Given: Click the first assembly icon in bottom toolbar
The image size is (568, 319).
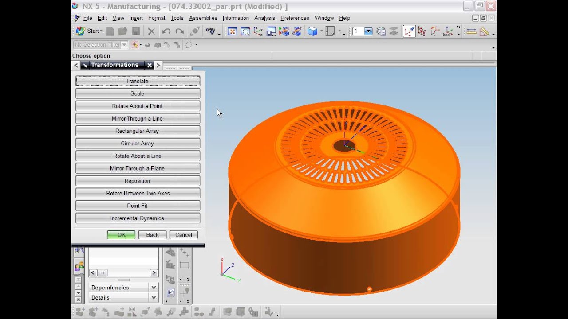Looking at the screenshot, I should tap(80, 312).
